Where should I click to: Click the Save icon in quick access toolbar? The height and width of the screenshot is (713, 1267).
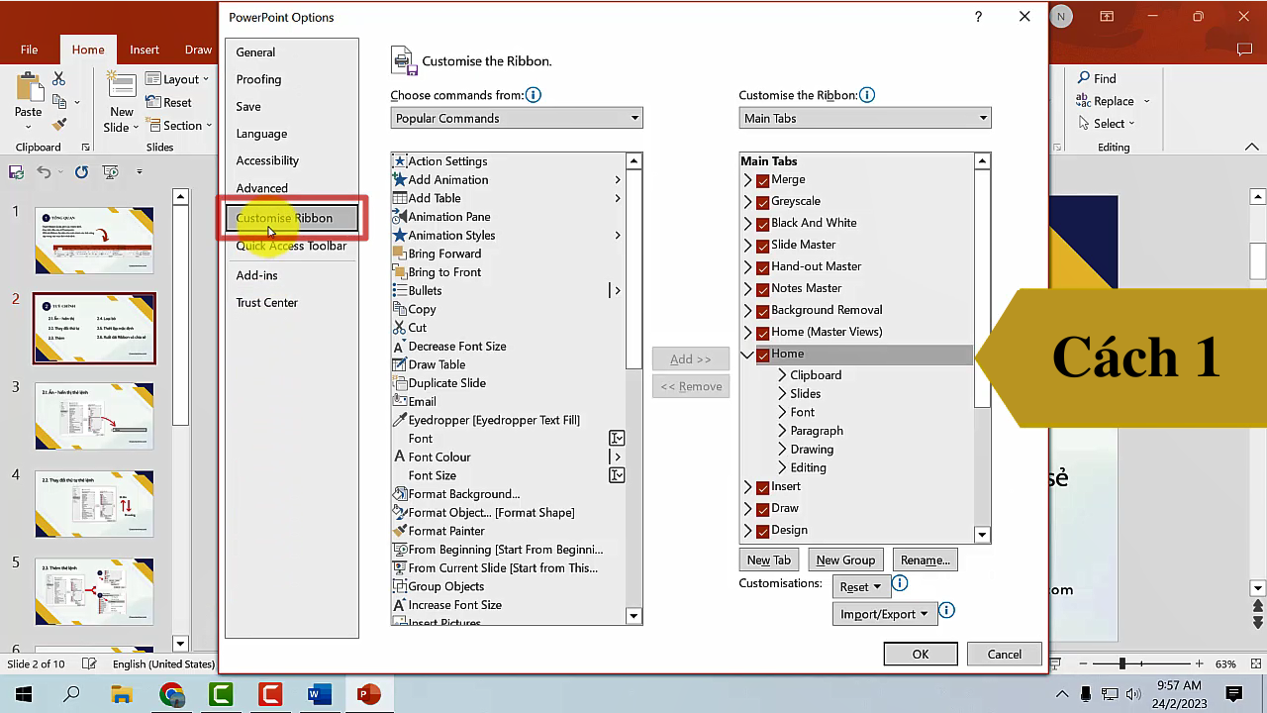[16, 171]
